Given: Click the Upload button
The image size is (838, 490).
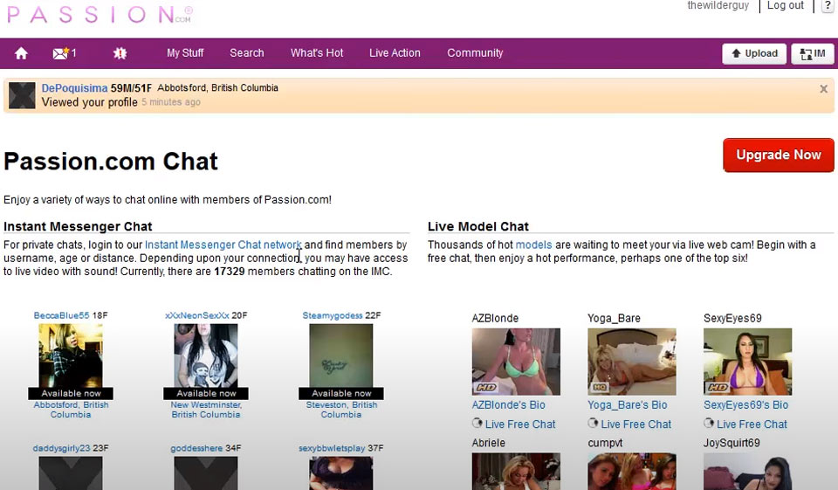Looking at the screenshot, I should [754, 53].
